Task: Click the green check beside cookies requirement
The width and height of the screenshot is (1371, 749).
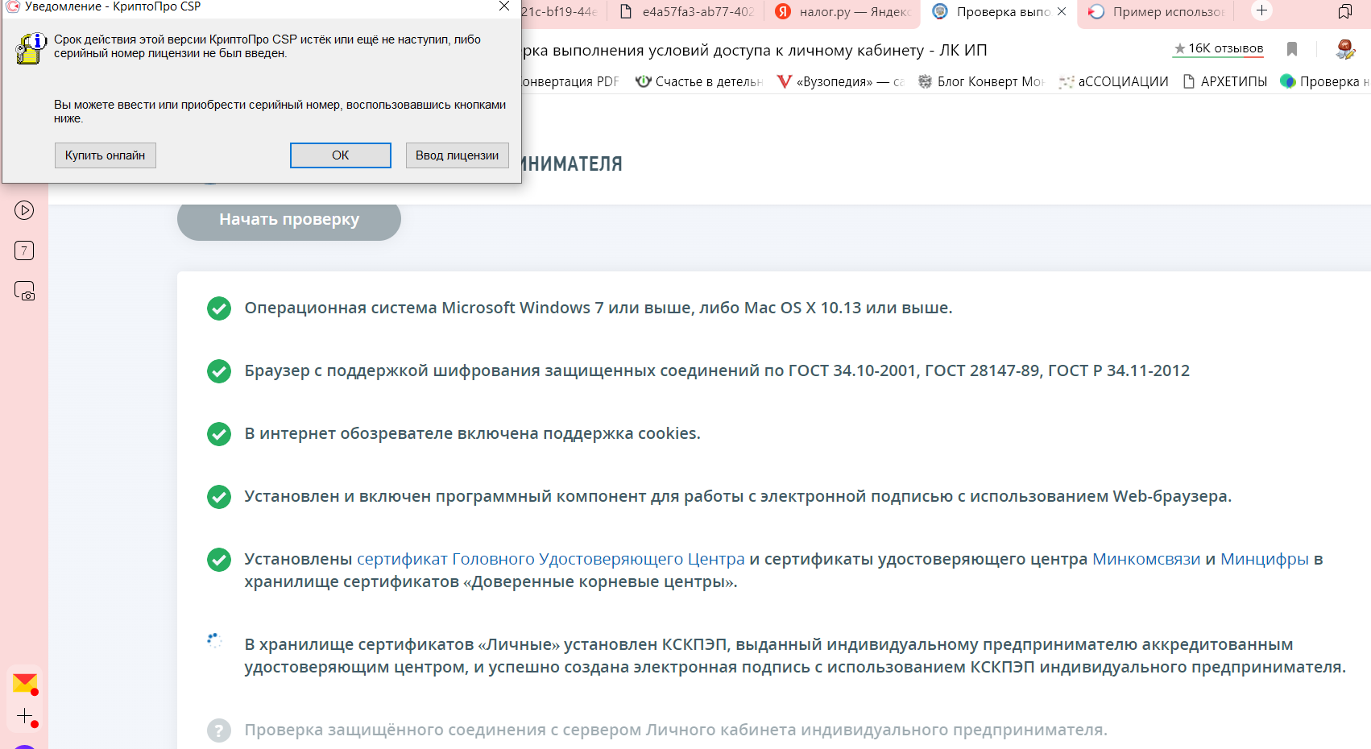Action: (x=219, y=434)
